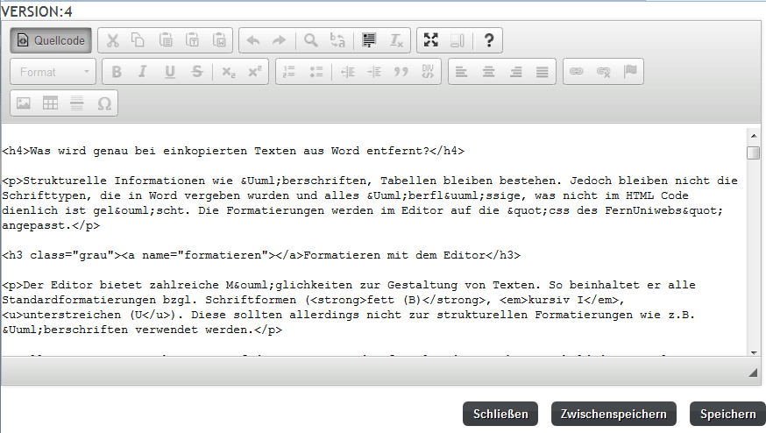Align text left

pyautogui.click(x=462, y=72)
